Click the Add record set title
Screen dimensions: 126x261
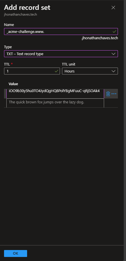click(27, 8)
